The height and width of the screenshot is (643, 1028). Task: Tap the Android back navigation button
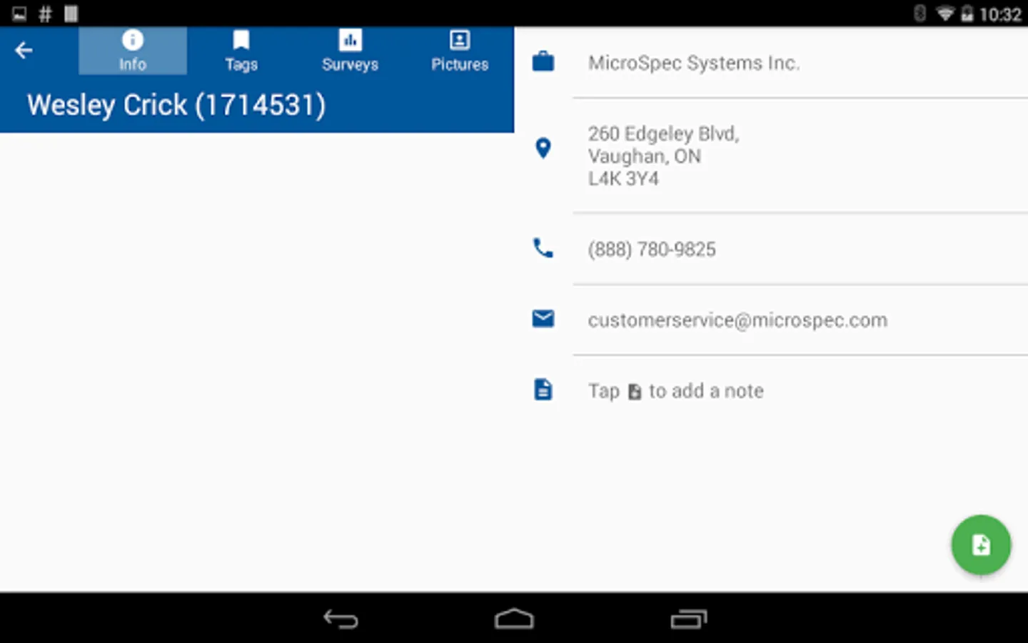point(341,619)
